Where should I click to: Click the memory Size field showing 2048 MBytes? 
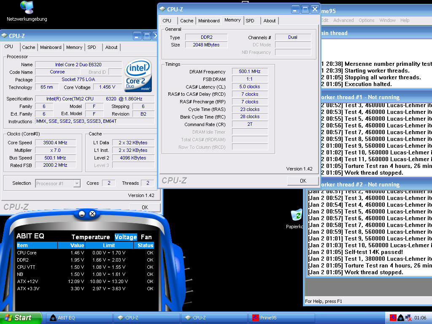point(206,45)
